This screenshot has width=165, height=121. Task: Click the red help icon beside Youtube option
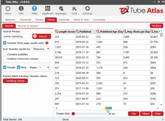47,43
